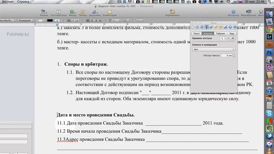Add a Comment (Комментарий) from the toolbar
Screen dimensions: 274x154
click(x=110, y=13)
